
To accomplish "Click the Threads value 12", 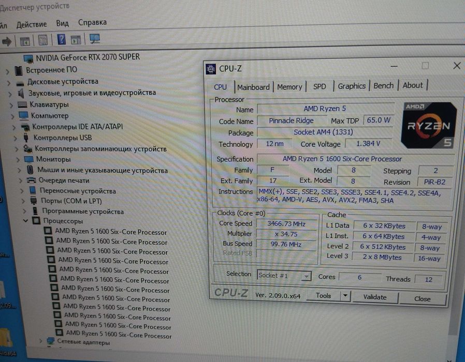I will (428, 280).
